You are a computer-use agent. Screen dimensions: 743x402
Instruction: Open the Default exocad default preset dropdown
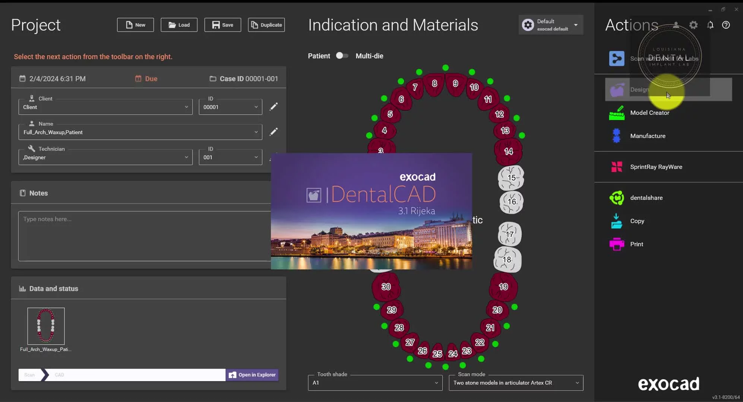tap(551, 25)
